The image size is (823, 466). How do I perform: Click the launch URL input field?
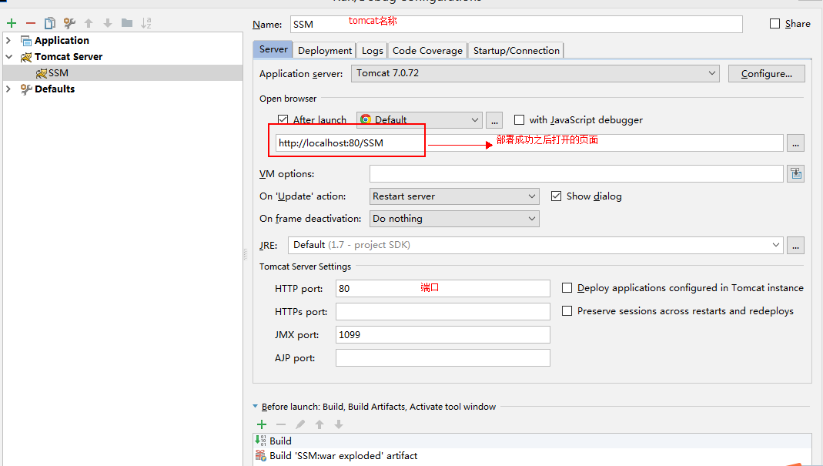pyautogui.click(x=530, y=143)
